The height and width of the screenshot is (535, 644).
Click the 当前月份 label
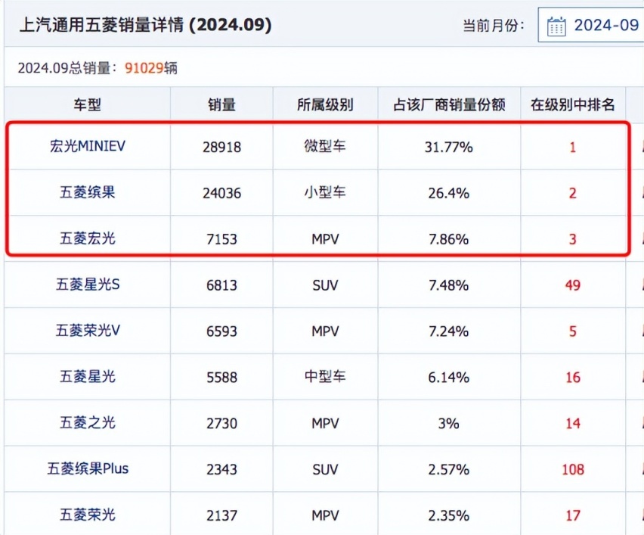[494, 26]
